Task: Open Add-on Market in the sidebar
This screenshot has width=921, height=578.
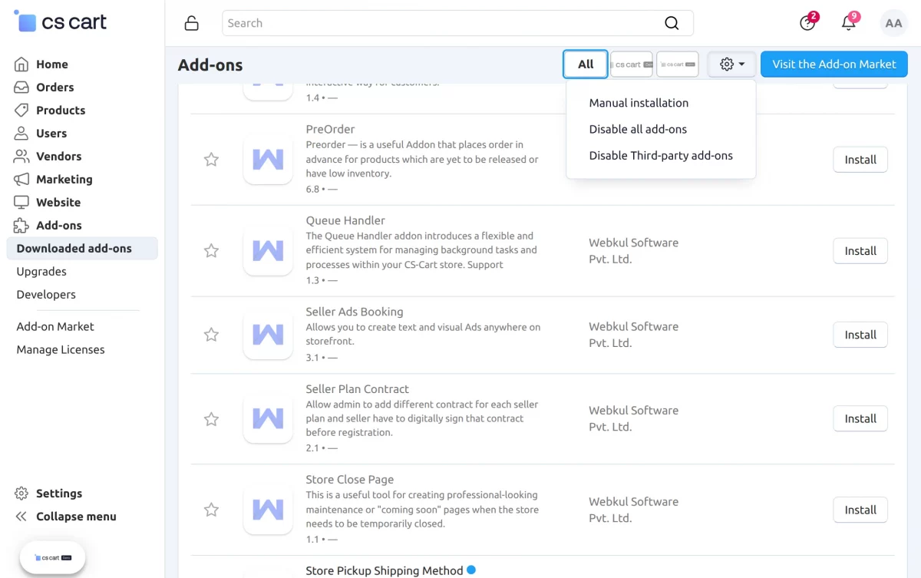Action: point(55,327)
